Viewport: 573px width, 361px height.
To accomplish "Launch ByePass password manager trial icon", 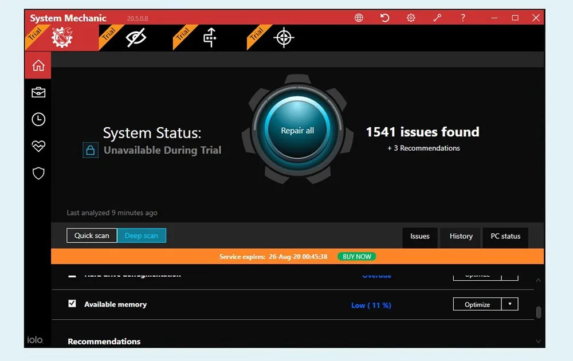I will pos(210,38).
